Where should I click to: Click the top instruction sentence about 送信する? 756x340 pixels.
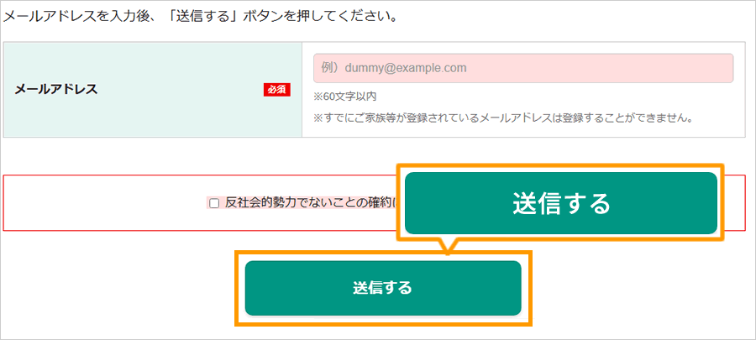(x=200, y=18)
